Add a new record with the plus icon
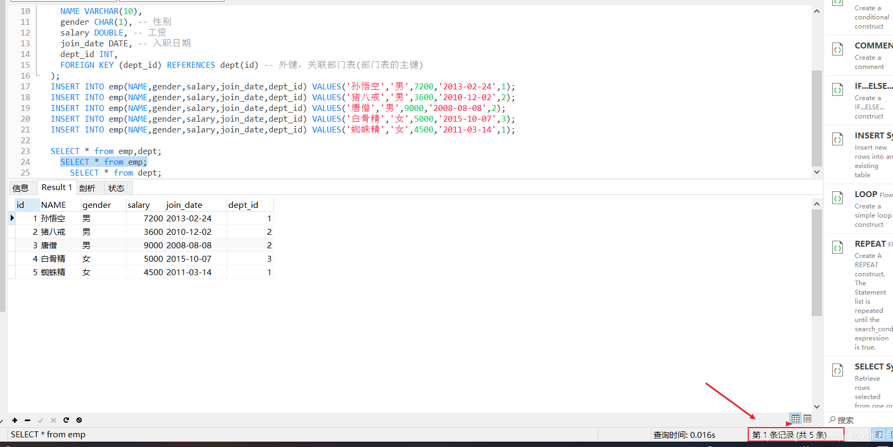The image size is (893, 447). point(15,420)
